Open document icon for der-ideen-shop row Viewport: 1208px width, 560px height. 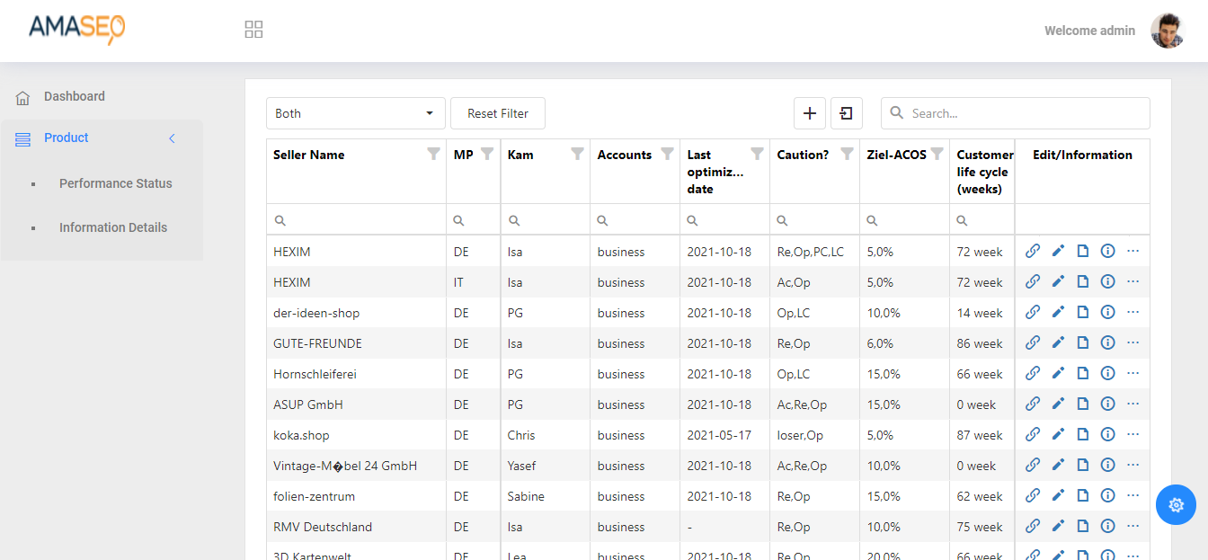(1083, 313)
